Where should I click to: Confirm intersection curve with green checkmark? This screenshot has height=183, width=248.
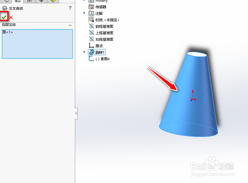coord(4,17)
